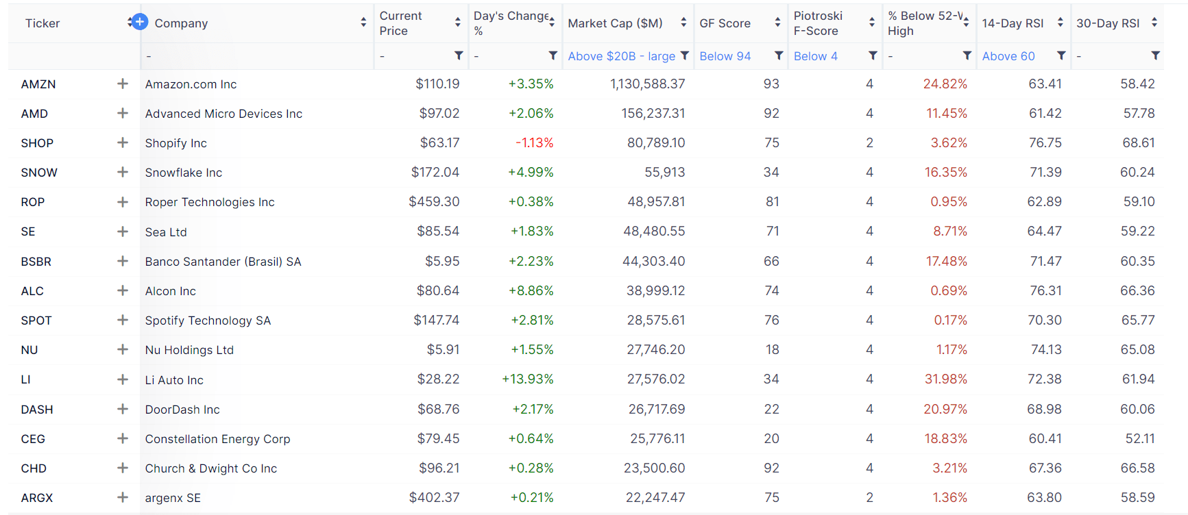Open the Piotroski F-Score filter funnel
The image size is (1188, 515).
coord(873,55)
